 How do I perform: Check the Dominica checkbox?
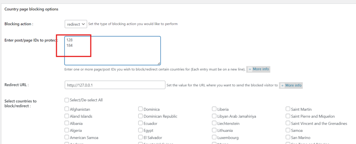pyautogui.click(x=141, y=109)
